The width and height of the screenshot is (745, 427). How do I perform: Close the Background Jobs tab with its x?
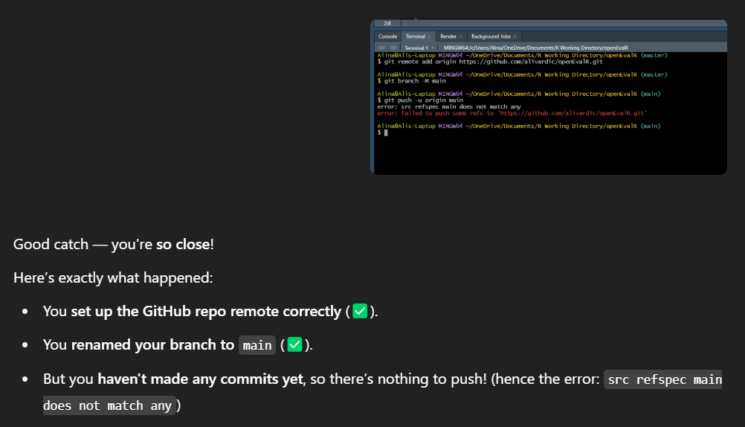click(514, 36)
